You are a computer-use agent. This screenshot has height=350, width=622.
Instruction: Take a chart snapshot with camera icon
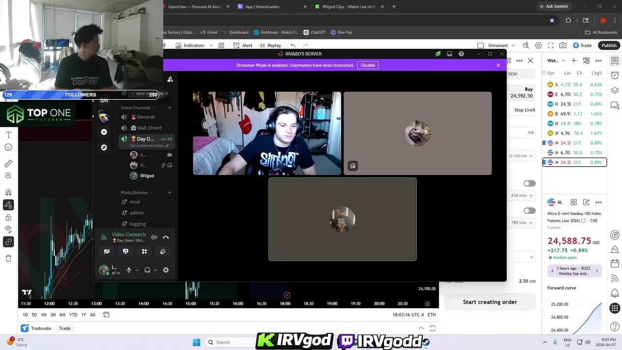click(x=563, y=45)
